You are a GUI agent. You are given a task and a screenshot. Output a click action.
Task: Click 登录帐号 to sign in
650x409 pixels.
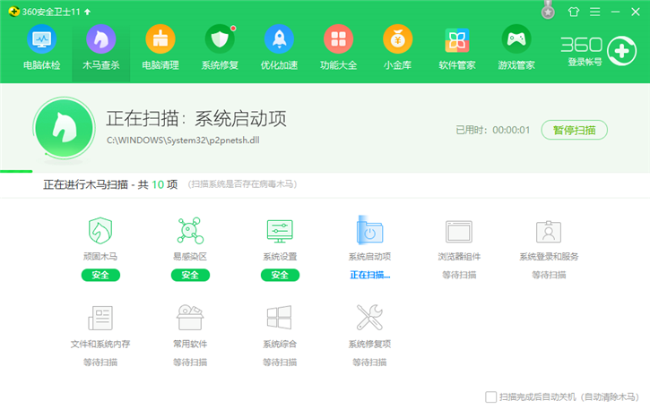click(585, 63)
